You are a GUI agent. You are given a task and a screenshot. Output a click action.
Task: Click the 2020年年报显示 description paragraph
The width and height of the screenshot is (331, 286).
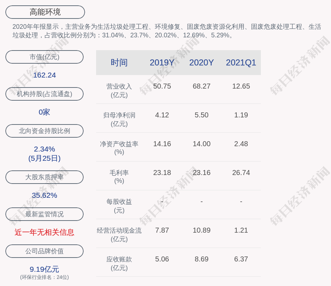[167, 31]
